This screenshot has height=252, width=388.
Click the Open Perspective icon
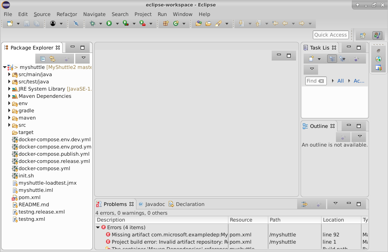[x=363, y=35]
